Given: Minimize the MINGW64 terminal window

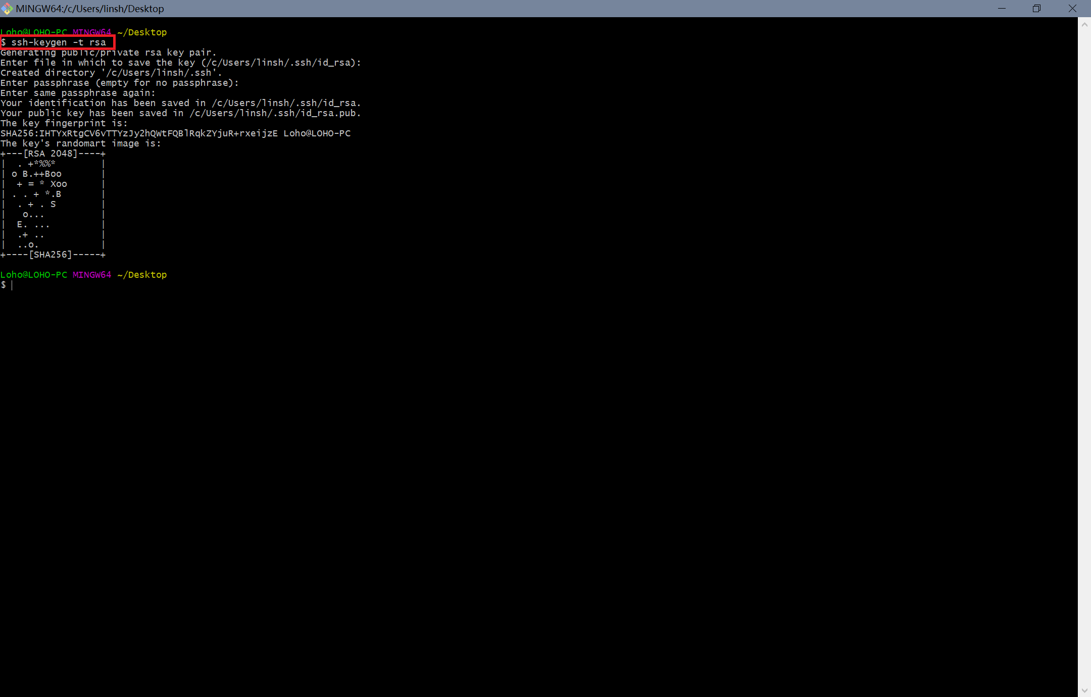Looking at the screenshot, I should click(1002, 9).
